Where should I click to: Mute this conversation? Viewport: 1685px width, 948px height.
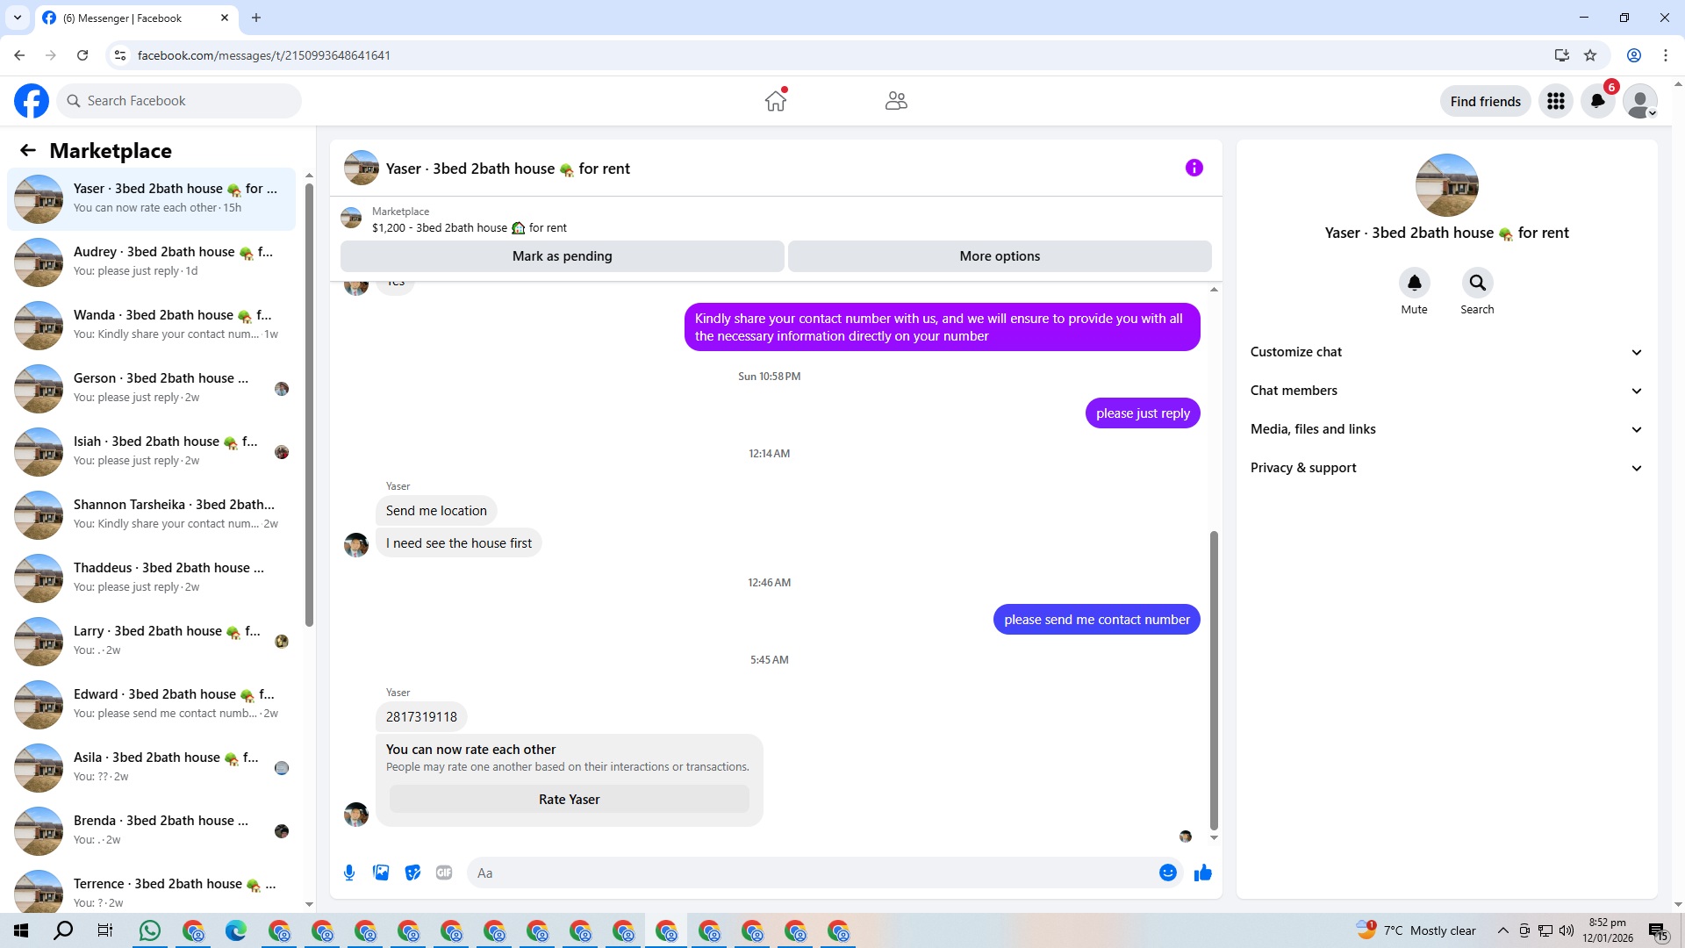point(1414,284)
